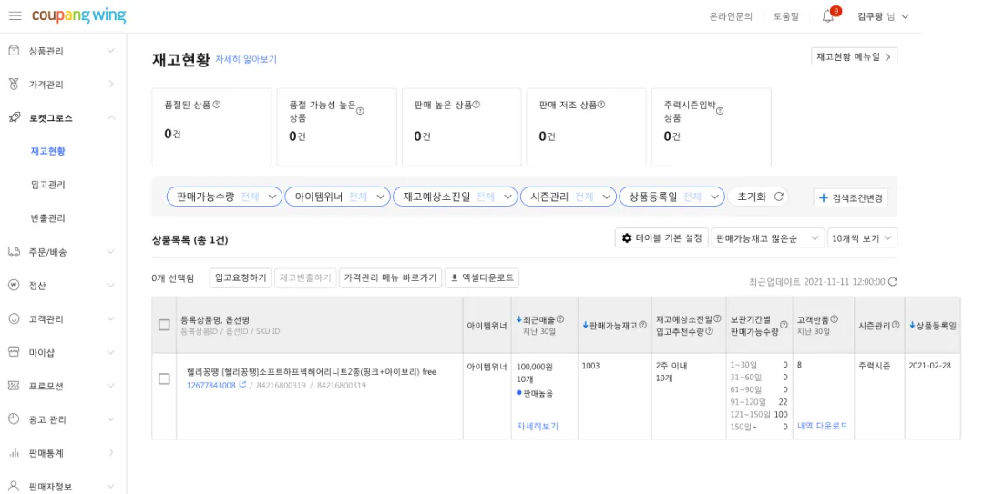Image resolution: width=984 pixels, height=494 pixels.
Task: Click the notification bell icon
Action: 827,16
